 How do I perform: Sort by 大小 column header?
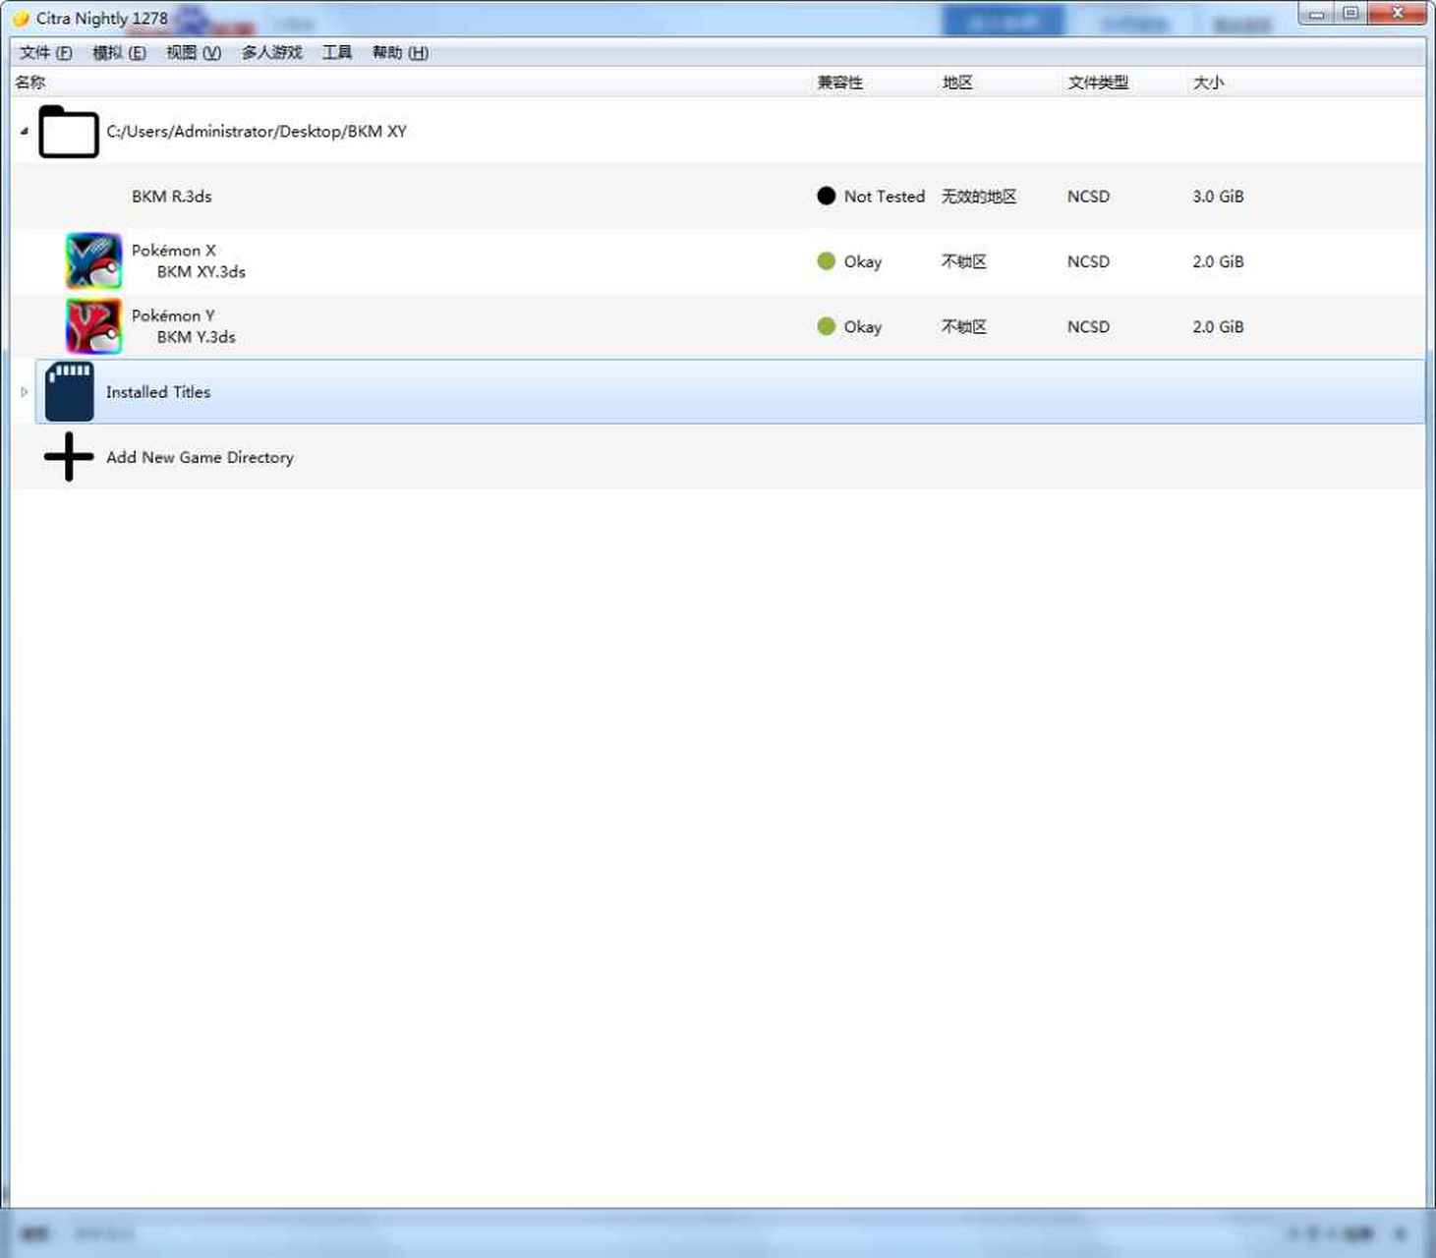[1208, 82]
